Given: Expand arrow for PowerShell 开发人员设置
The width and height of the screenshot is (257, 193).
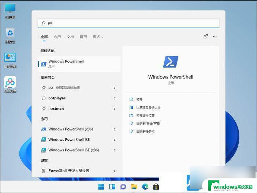Looking at the screenshot, I should click(x=115, y=171).
